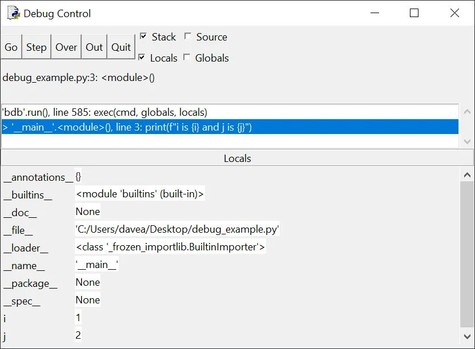
Task: Click the Out button
Action: (94, 47)
